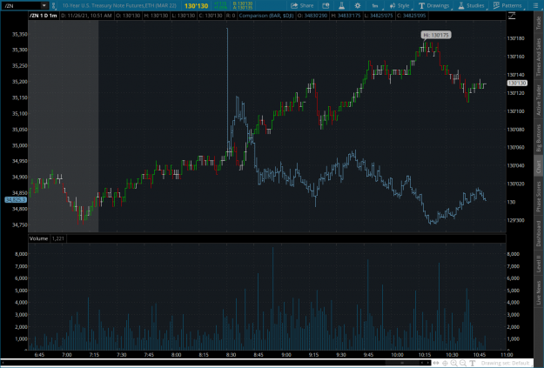This screenshot has height=368, width=544.
Task: Open the chart settings gear icon
Action: [358, 5]
